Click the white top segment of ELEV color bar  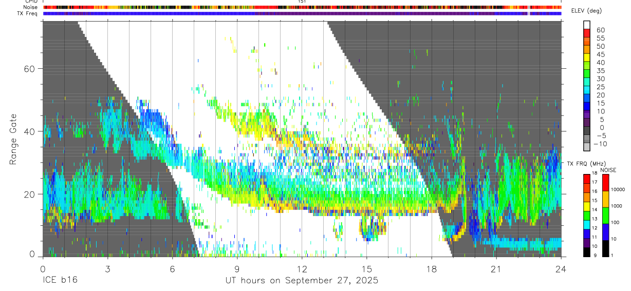coord(587,25)
